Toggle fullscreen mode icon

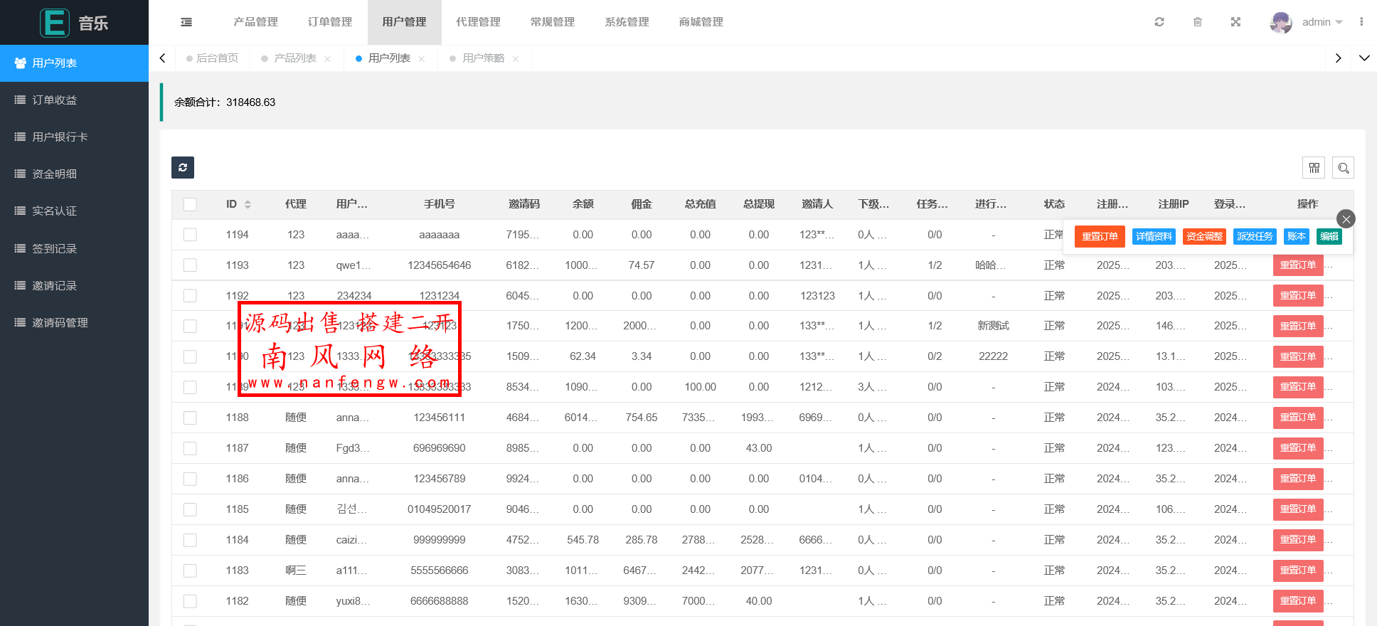click(1235, 22)
